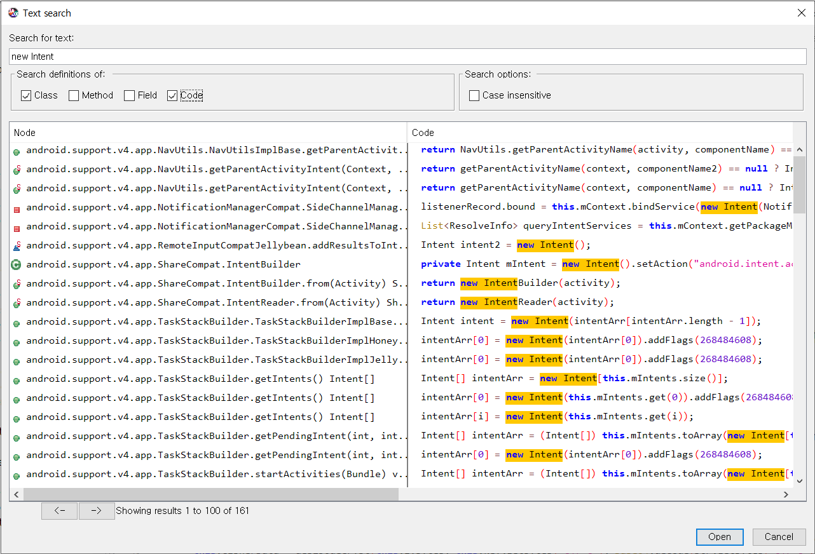Click code 'intentArr[i] = new Intent(this.mIntents.get(i));'
The image size is (815, 554).
coord(558,417)
